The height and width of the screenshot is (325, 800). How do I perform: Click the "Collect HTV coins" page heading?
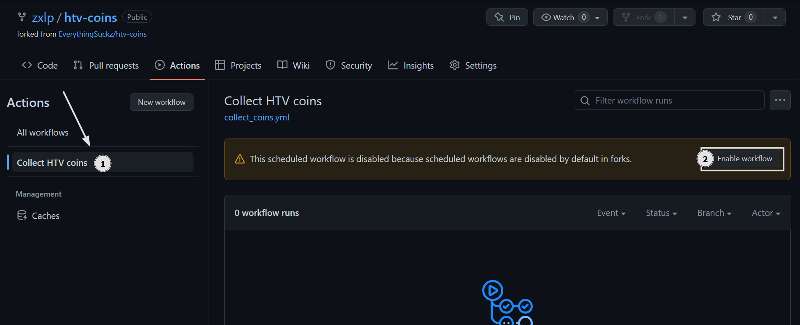click(x=273, y=101)
